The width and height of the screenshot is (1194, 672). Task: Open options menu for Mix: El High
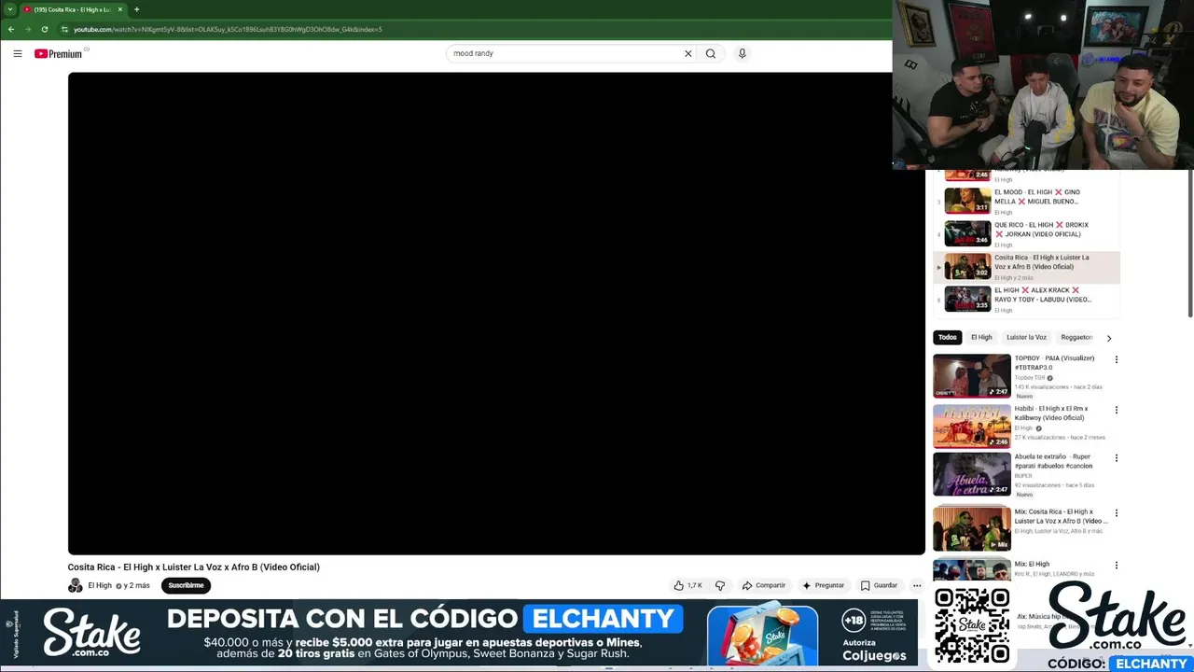point(1116,566)
